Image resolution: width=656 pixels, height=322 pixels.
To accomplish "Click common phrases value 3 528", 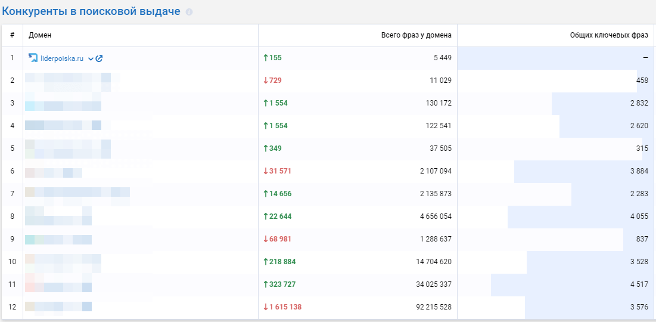I will coord(639,261).
